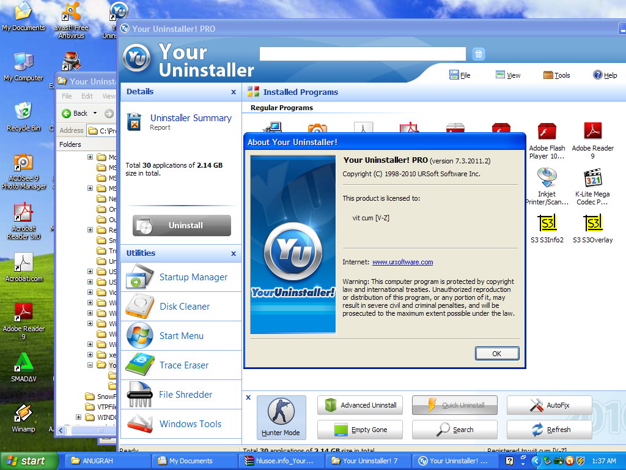The image size is (626, 470).
Task: Collapse the bottom expanded folder in tree
Action: 90,365
